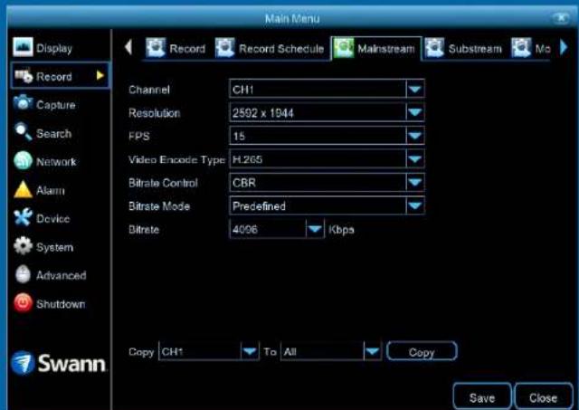Select the Mainstream tab

[x=375, y=48]
